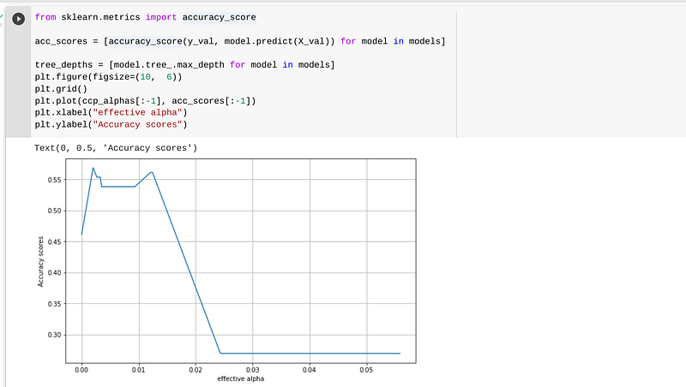Click the 'acc_scores = [accuracy_score...' code line

point(240,41)
